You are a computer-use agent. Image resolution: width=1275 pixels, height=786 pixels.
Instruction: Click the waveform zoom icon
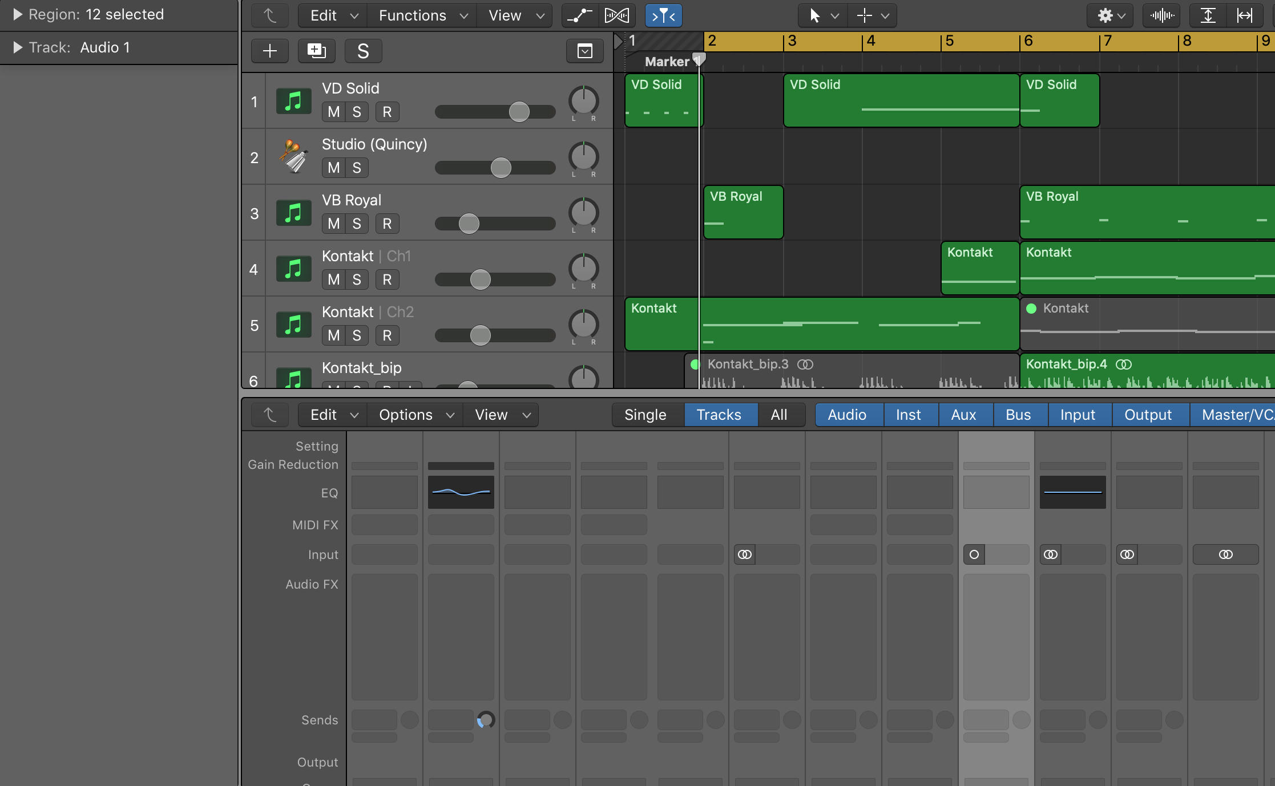click(x=1161, y=15)
